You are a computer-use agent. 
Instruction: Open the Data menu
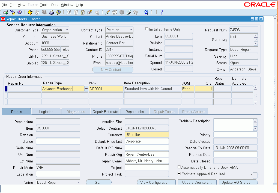(55, 5)
